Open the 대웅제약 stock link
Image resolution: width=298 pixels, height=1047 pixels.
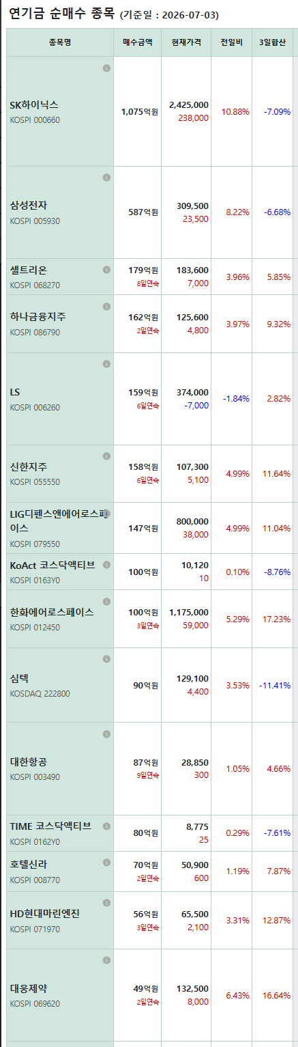coord(29,988)
